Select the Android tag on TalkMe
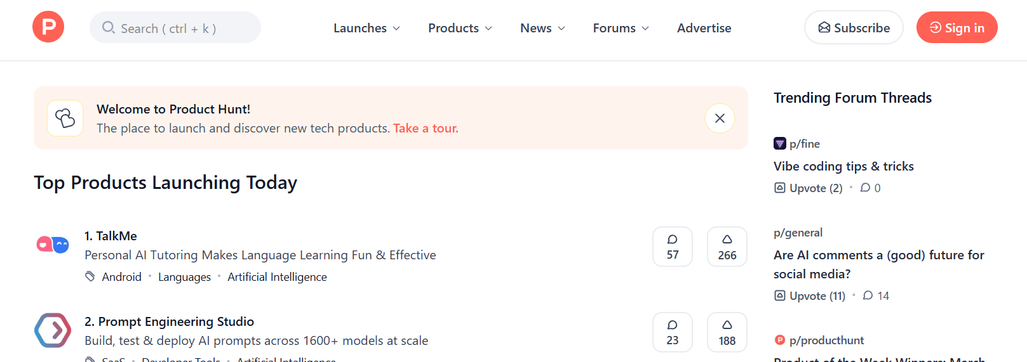1027x362 pixels. tap(122, 277)
